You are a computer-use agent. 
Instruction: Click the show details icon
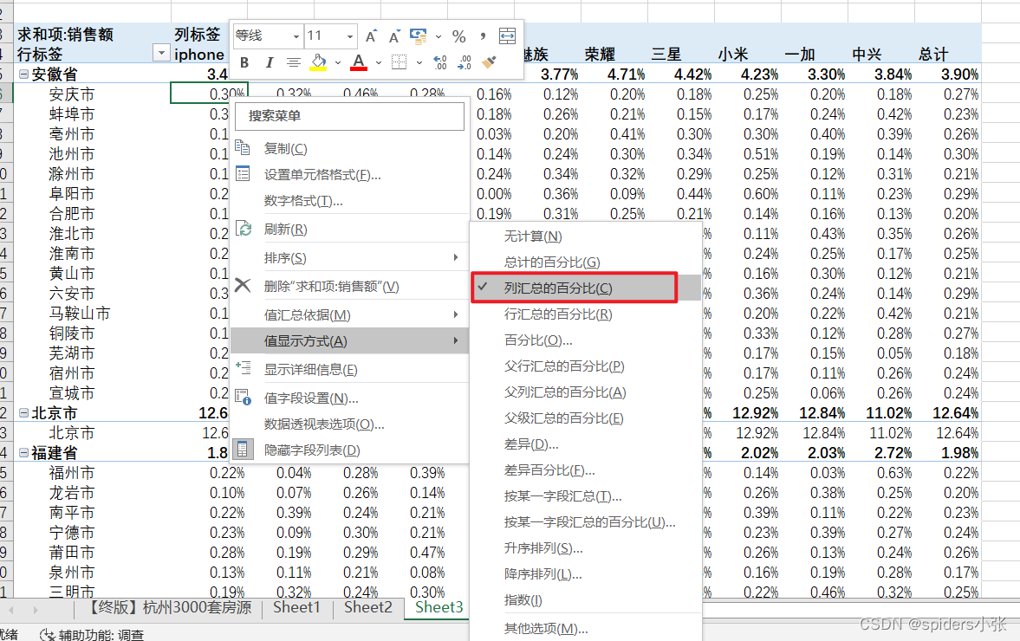click(244, 367)
